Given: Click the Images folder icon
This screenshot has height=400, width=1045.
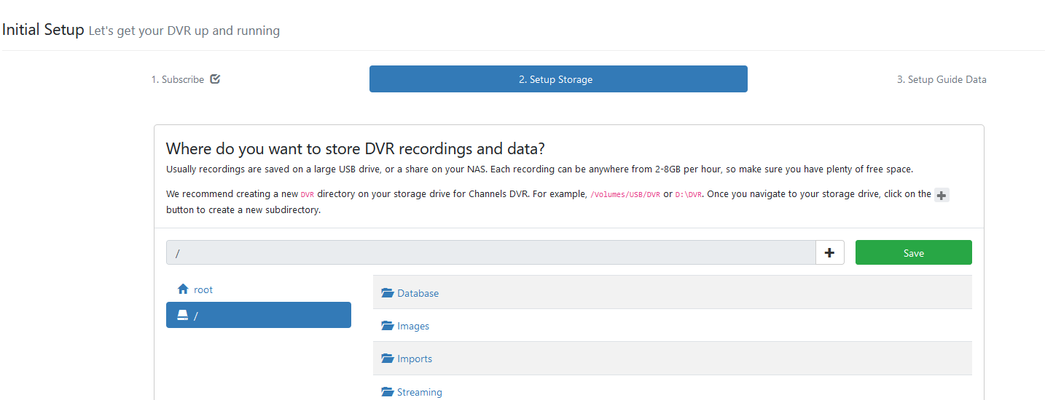Looking at the screenshot, I should pyautogui.click(x=387, y=326).
